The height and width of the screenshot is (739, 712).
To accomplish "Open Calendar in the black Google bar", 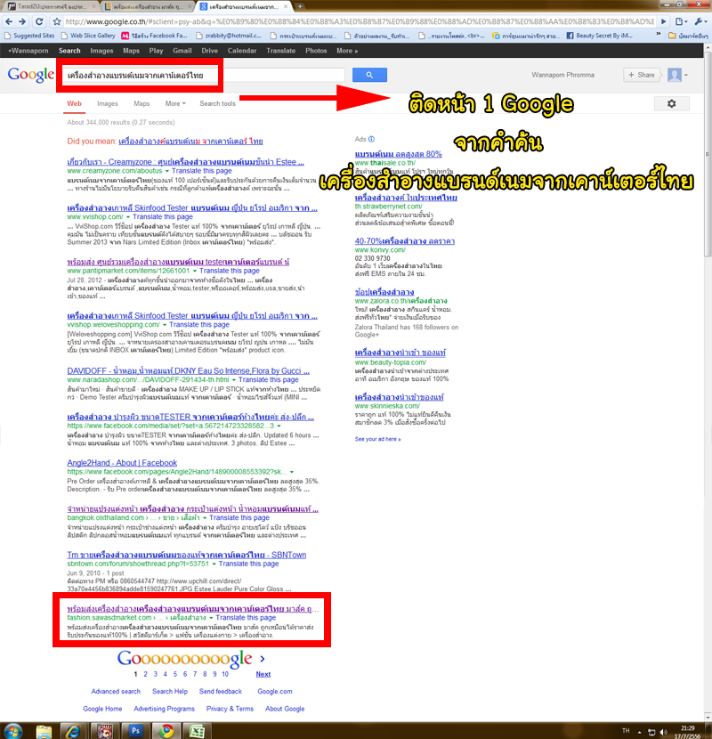I will 242,51.
